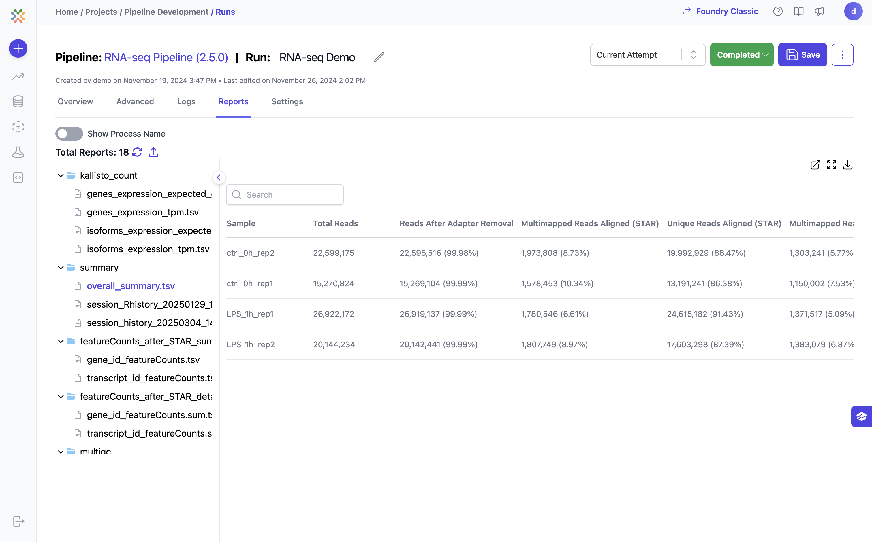Open the database icon in sidebar
Viewport: 872px width, 542px height.
[x=18, y=101]
